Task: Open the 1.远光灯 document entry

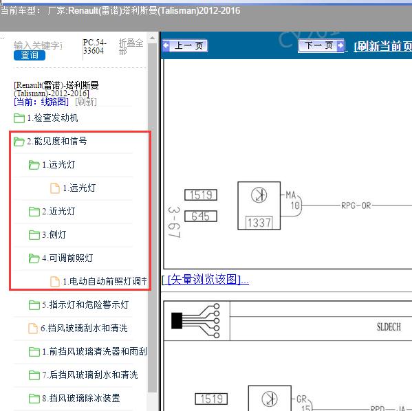Action: coord(79,188)
